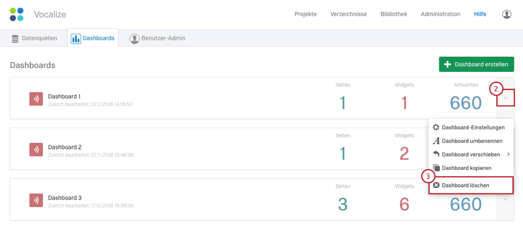Click the Datenquellen database icon

(x=15, y=39)
